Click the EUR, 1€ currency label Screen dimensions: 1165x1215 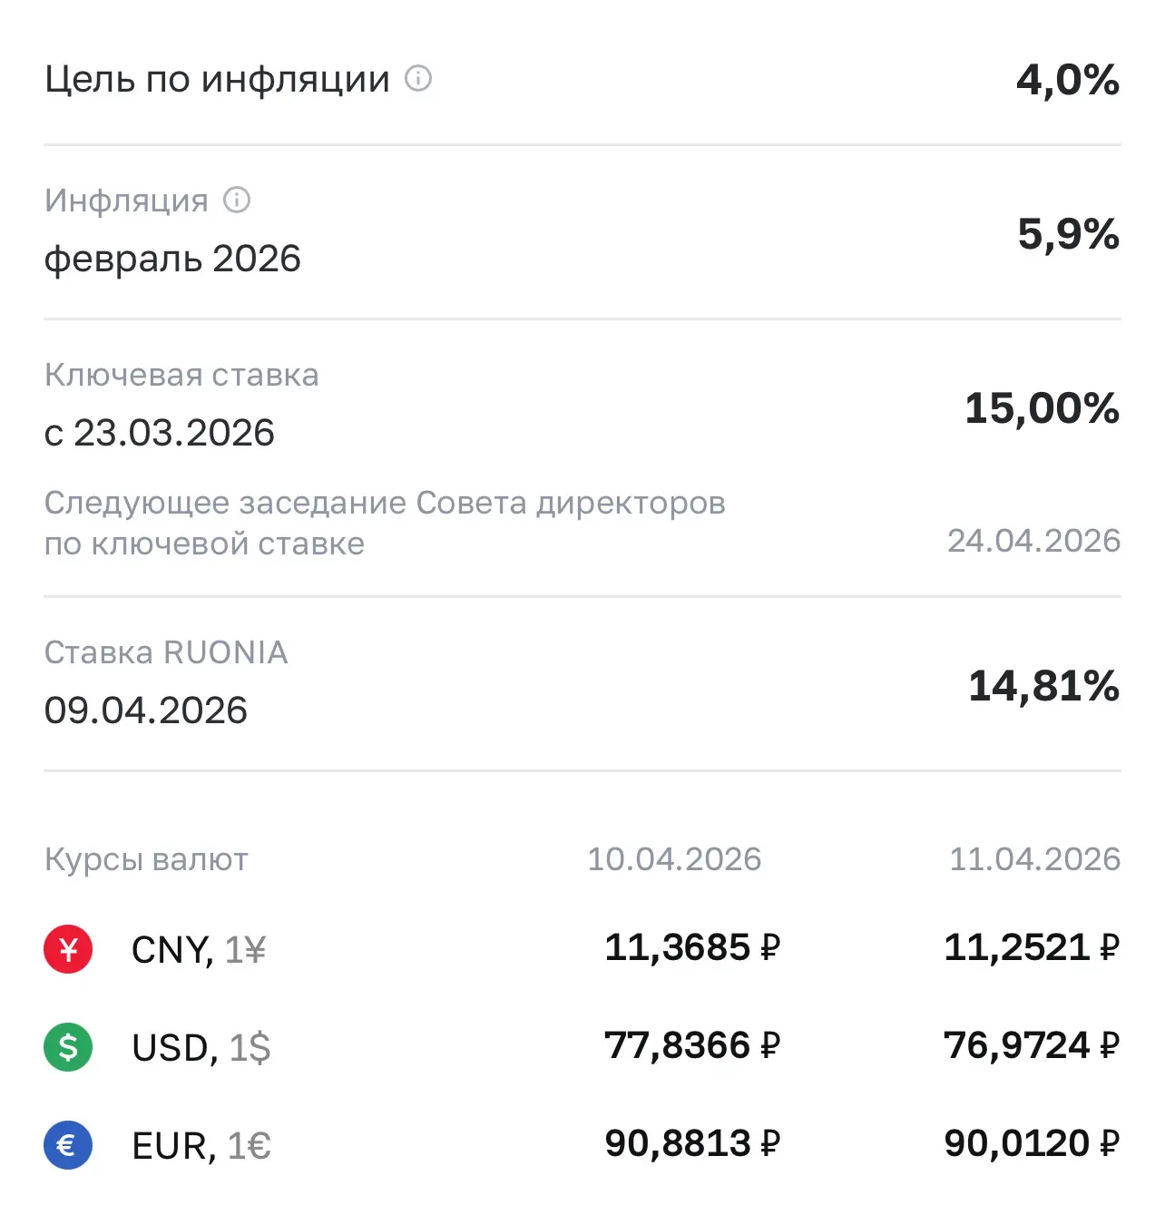(201, 1146)
